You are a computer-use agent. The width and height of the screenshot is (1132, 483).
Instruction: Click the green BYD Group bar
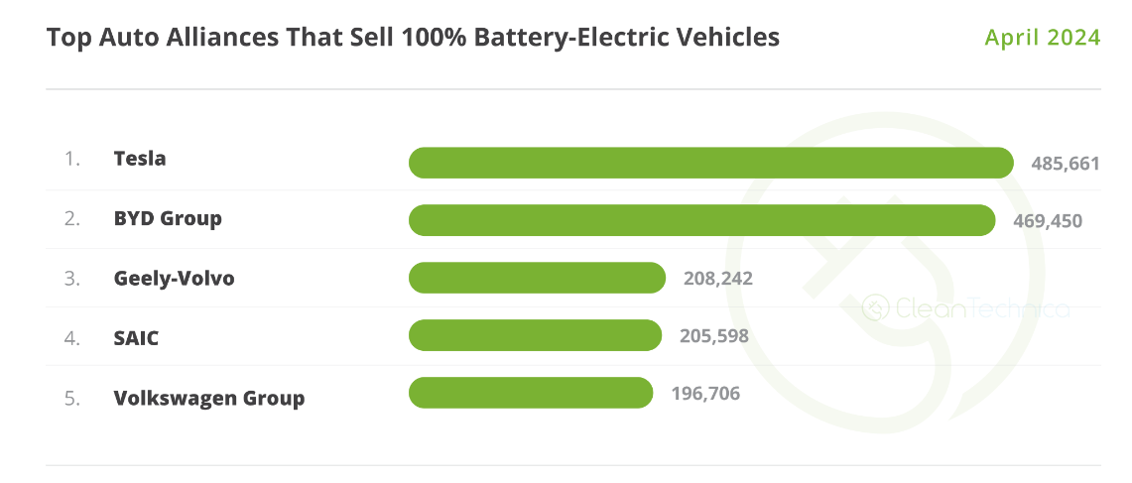point(701,220)
